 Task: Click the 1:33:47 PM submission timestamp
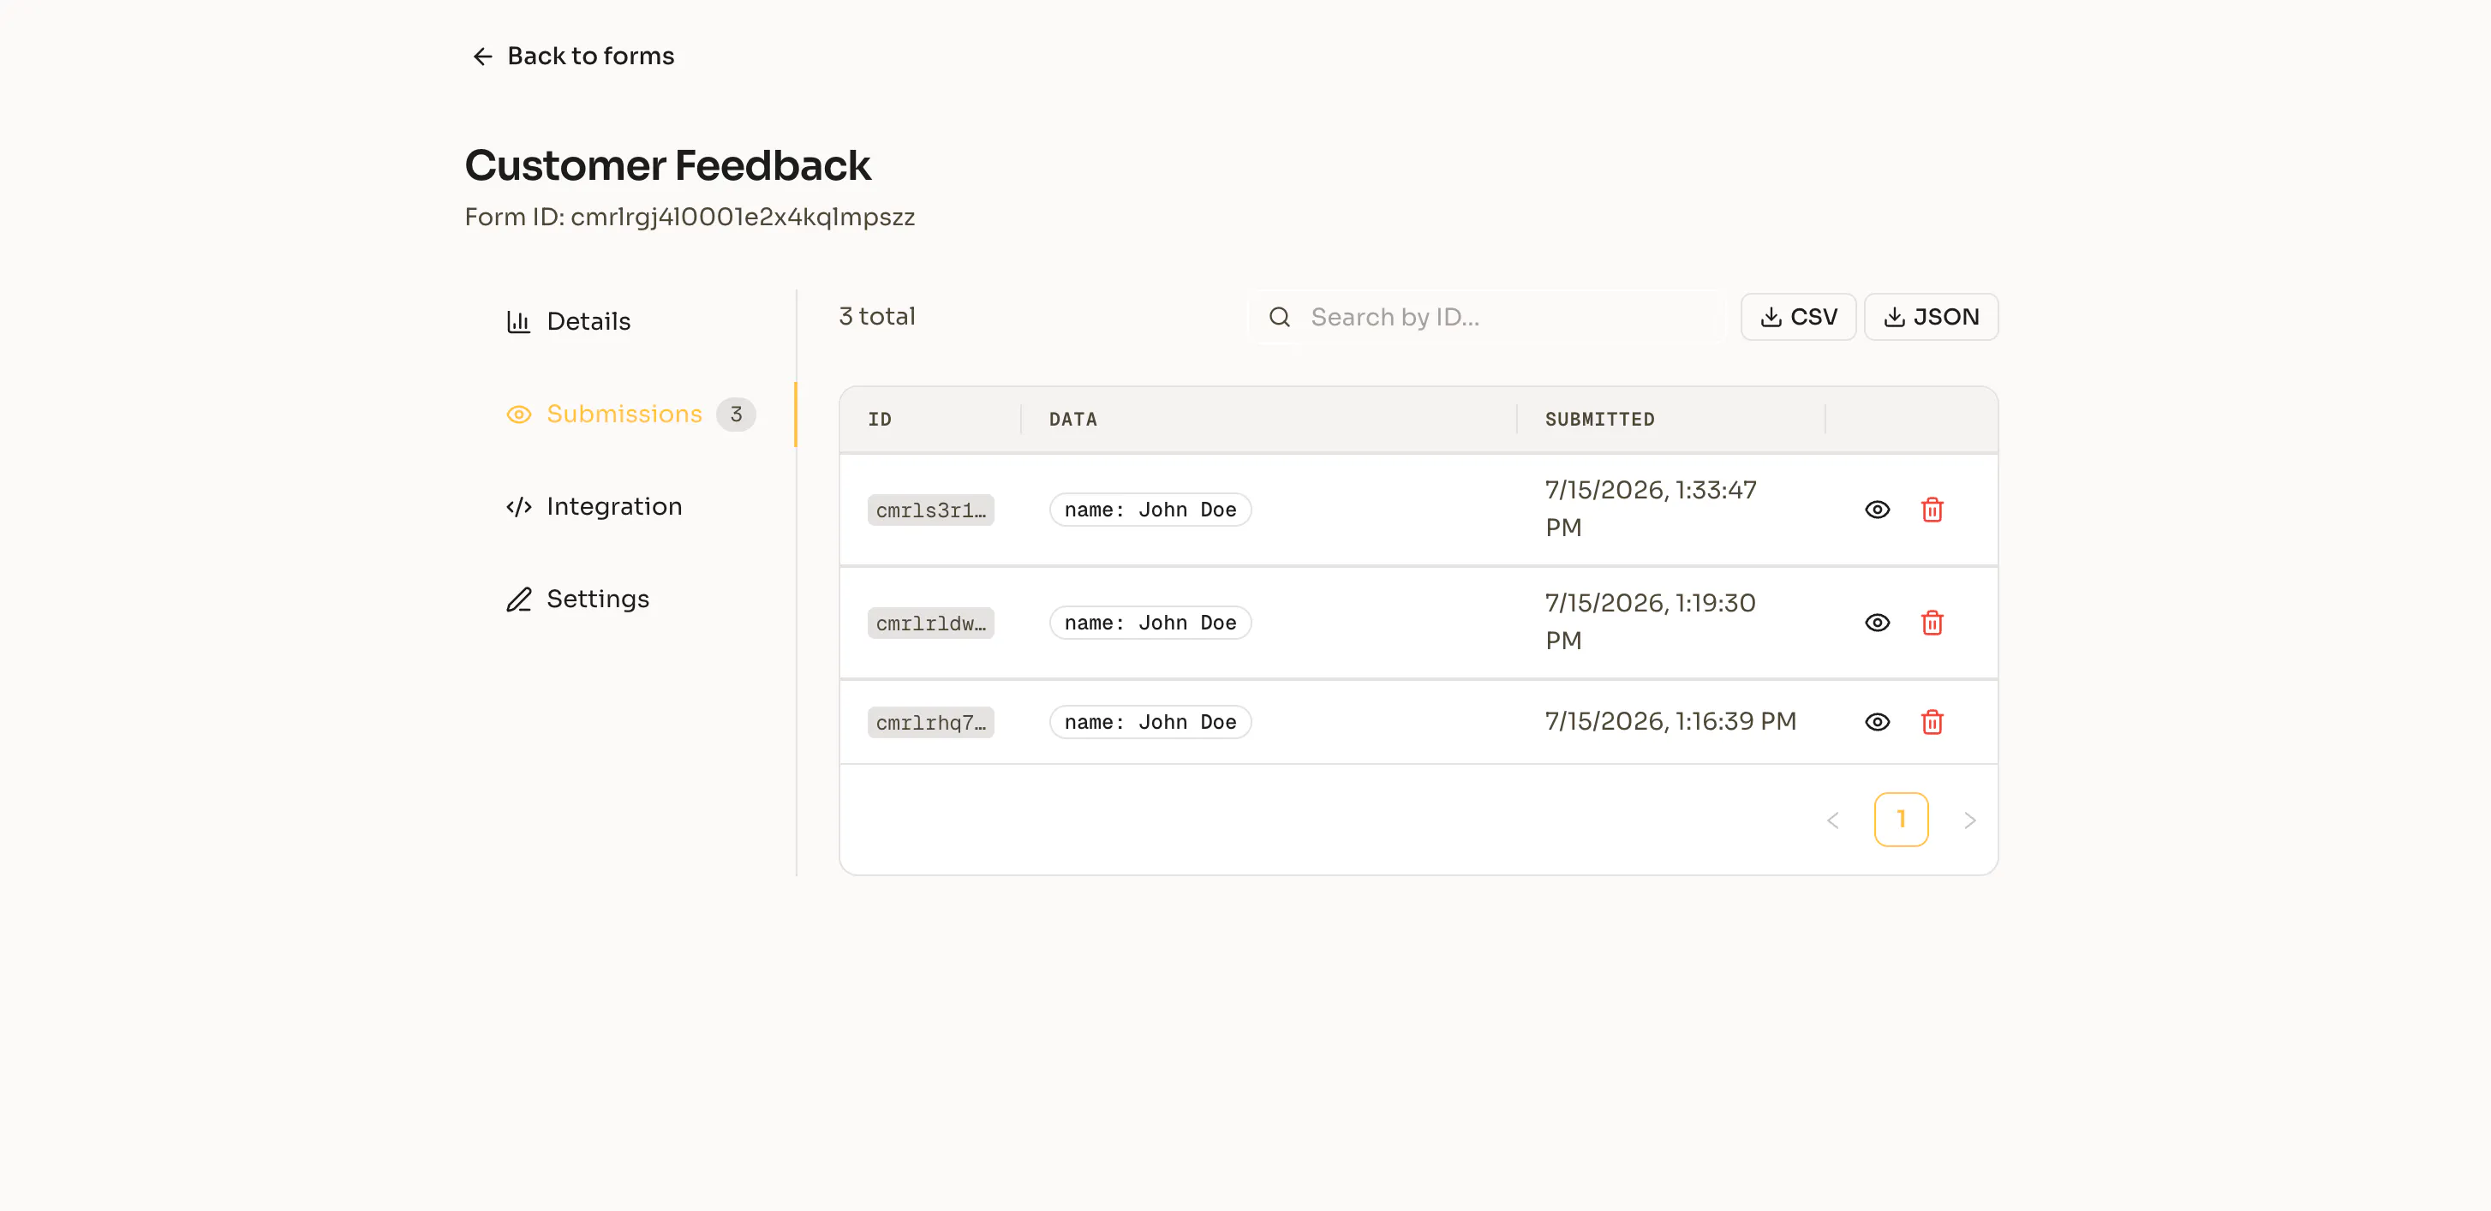1650,510
